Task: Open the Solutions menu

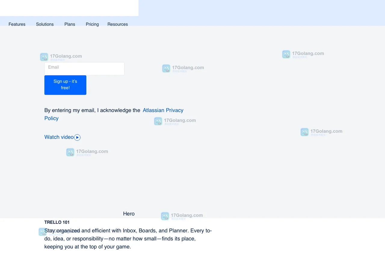Action: point(45,24)
